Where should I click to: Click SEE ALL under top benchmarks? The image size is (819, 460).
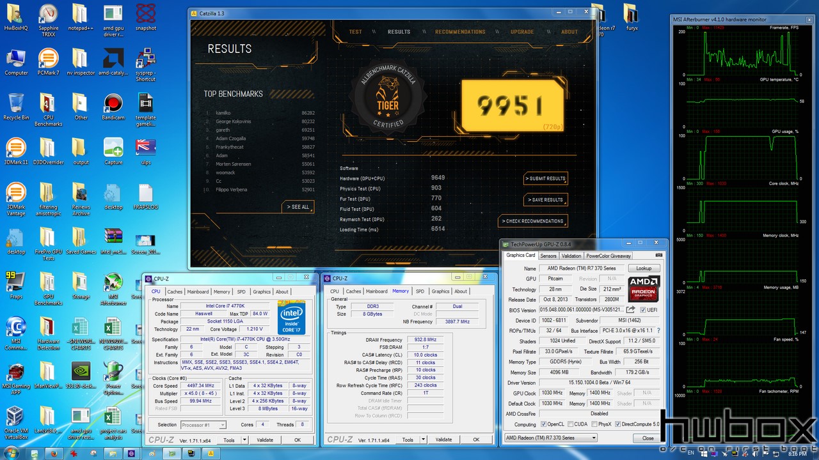298,207
